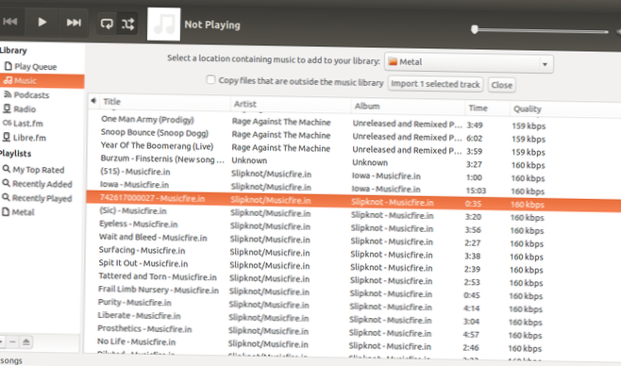Open the Metal location dropdown
The image size is (621, 366).
(x=469, y=63)
